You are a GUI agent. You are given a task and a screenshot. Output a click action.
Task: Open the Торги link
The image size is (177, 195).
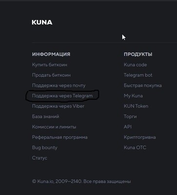[x=130, y=117]
